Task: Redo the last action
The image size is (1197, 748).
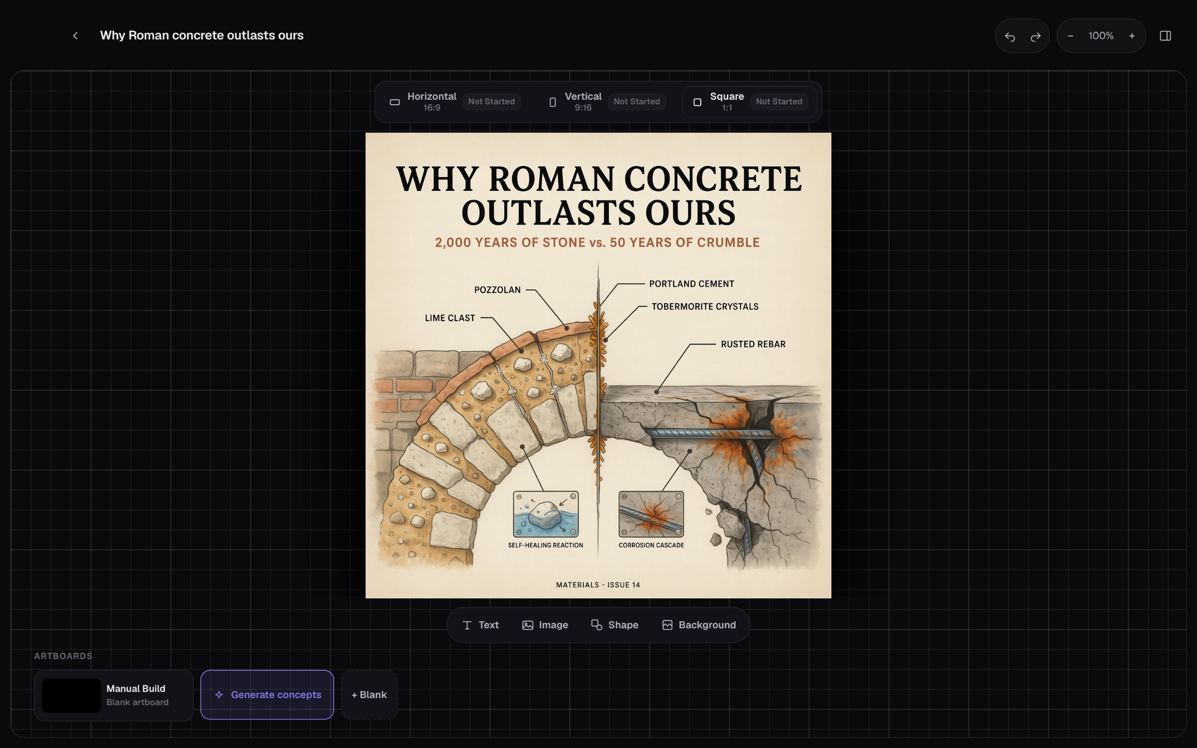Action: [1036, 36]
